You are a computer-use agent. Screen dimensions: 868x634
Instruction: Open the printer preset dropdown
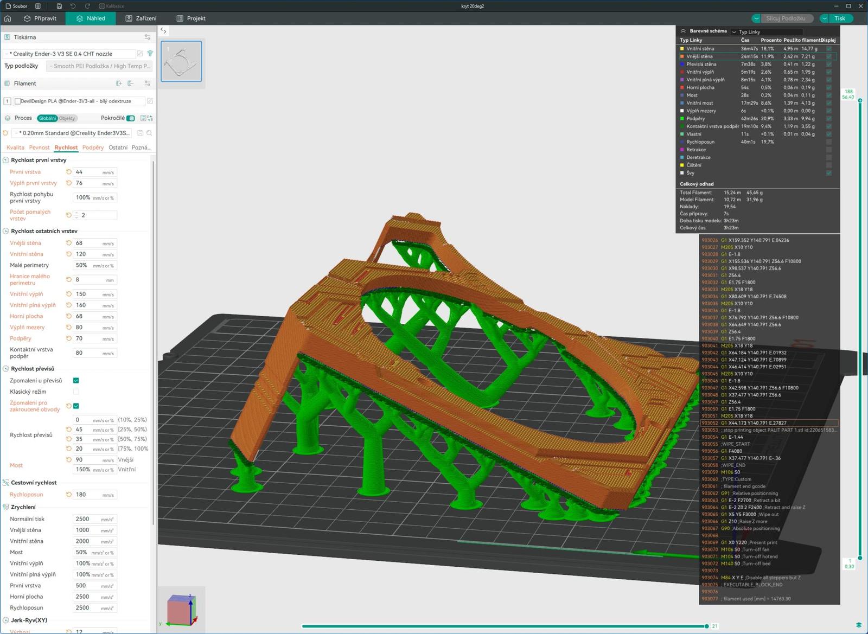[69, 54]
